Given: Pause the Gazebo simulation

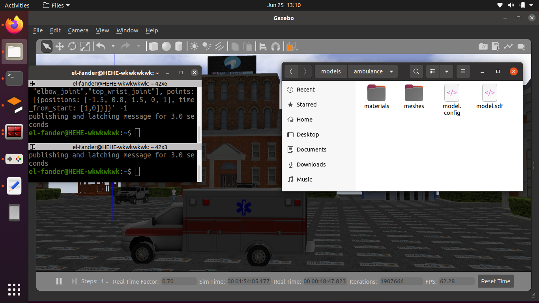Looking at the screenshot, I should point(59,281).
